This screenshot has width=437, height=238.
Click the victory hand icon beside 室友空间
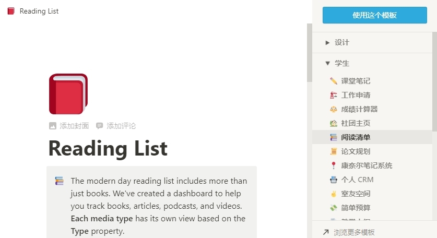pos(333,194)
